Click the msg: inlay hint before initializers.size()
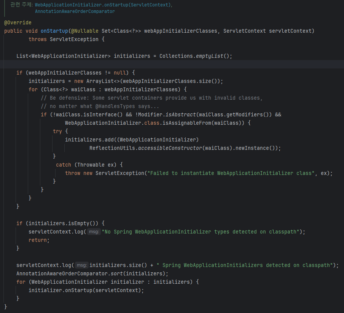 [82, 265]
